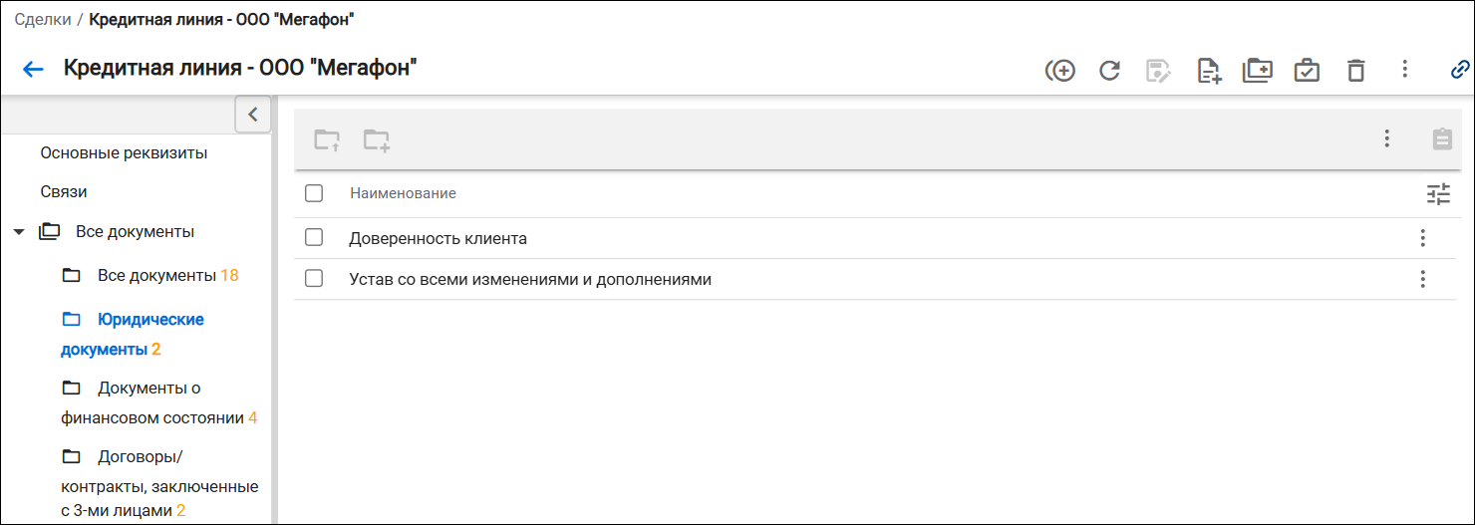
Task: Open more options for Доверенность клиента row
Action: pyautogui.click(x=1422, y=238)
